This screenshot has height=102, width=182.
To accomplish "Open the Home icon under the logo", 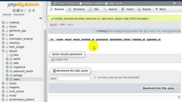I will coord(14,10).
